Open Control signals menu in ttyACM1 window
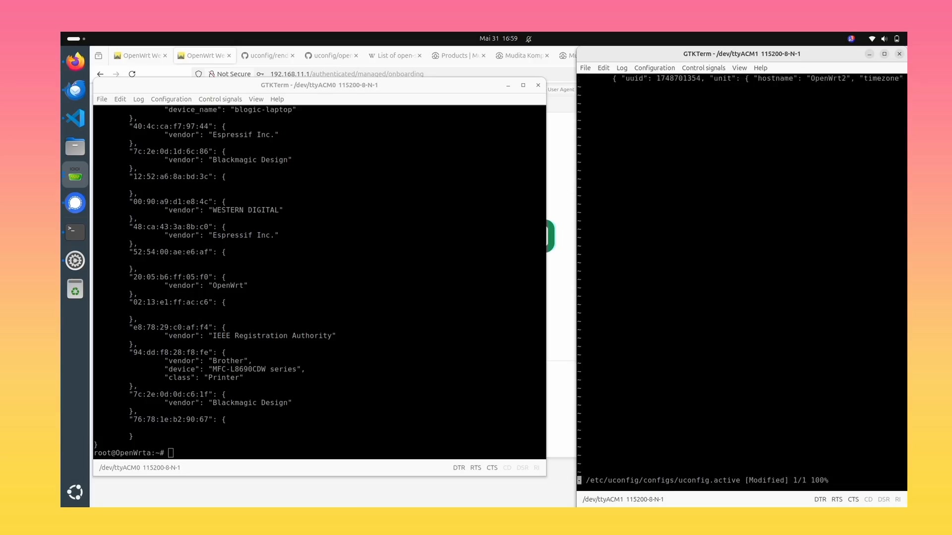Image resolution: width=952 pixels, height=535 pixels. tap(703, 68)
